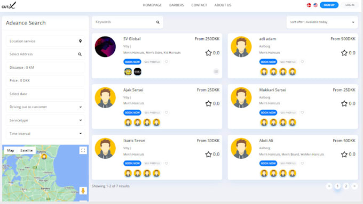This screenshot has width=363, height=204.
Task: Favorite adi adam with the heart icon
Action: tap(302, 62)
